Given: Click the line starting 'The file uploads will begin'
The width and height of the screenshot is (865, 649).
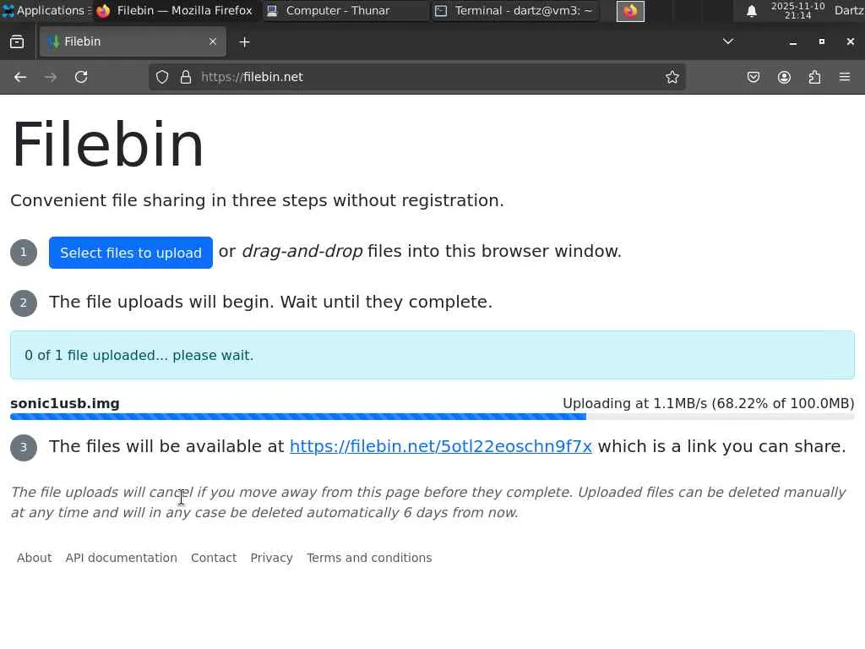Looking at the screenshot, I should [x=270, y=302].
